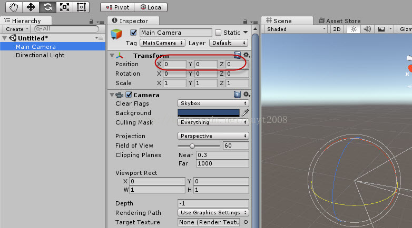412x228 pixels.
Task: Toggle Scene 2D view mode
Action: point(337,29)
